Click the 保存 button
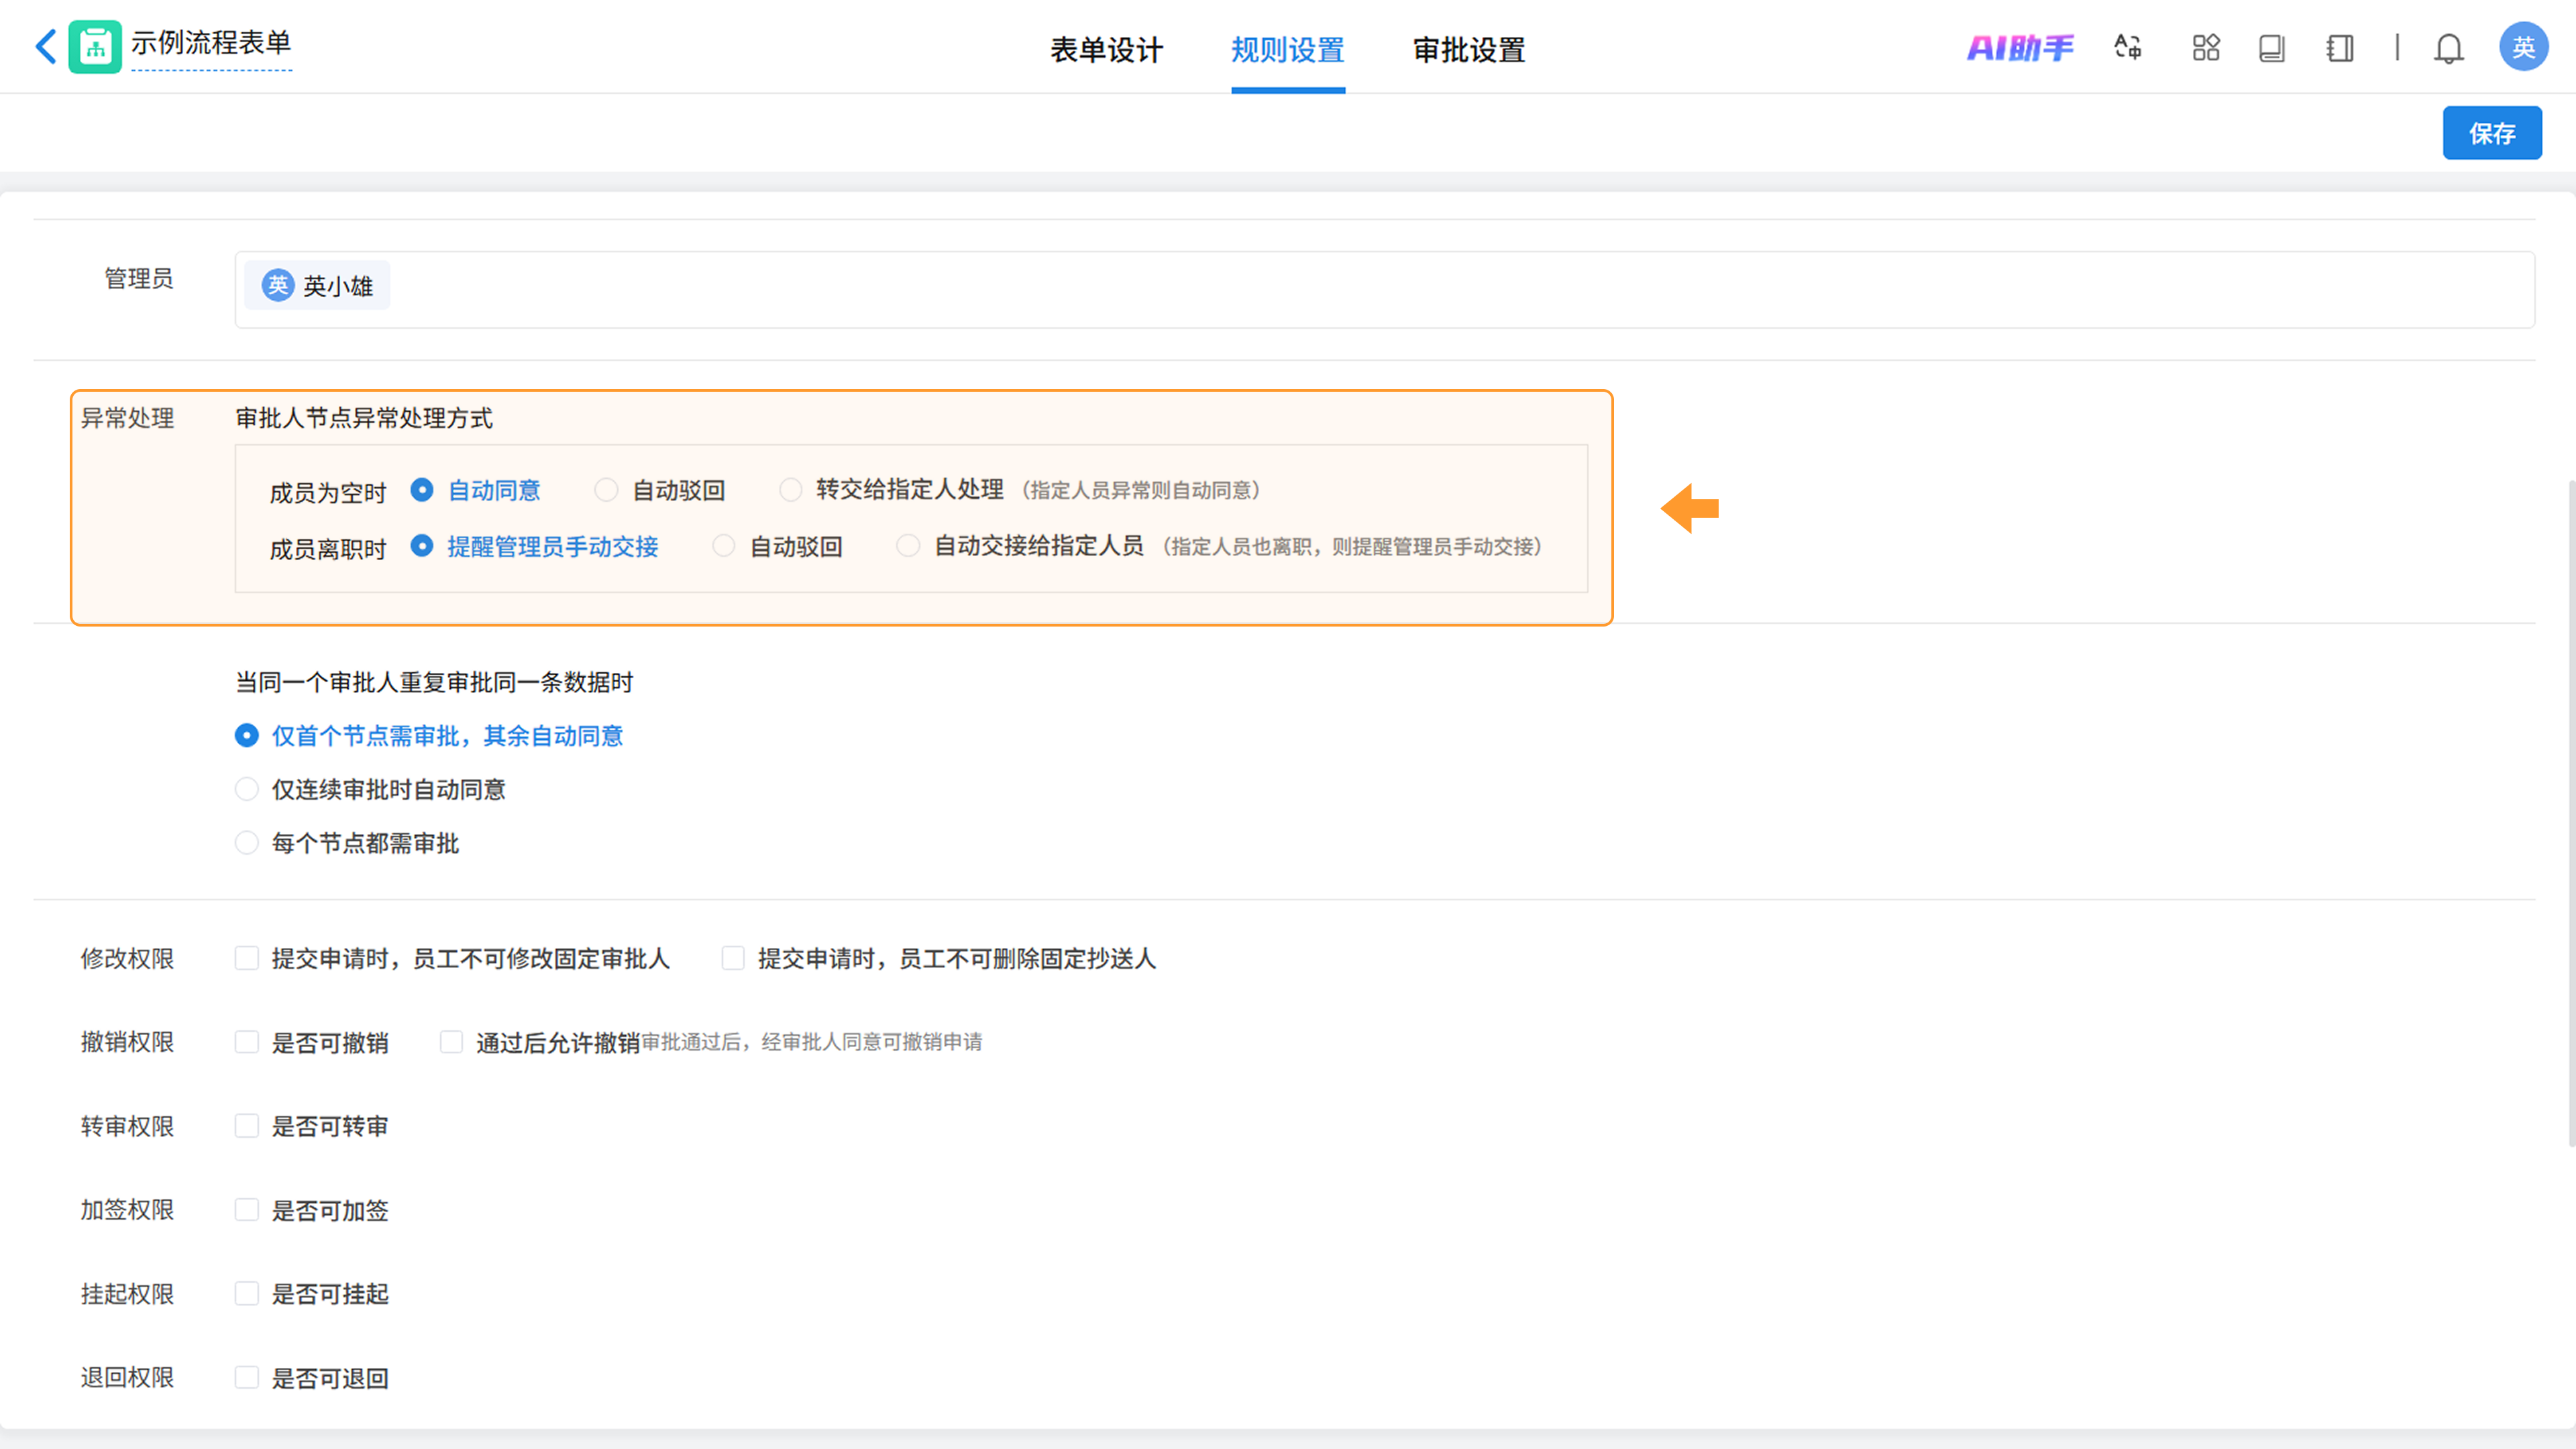This screenshot has width=2576, height=1449. (2491, 133)
